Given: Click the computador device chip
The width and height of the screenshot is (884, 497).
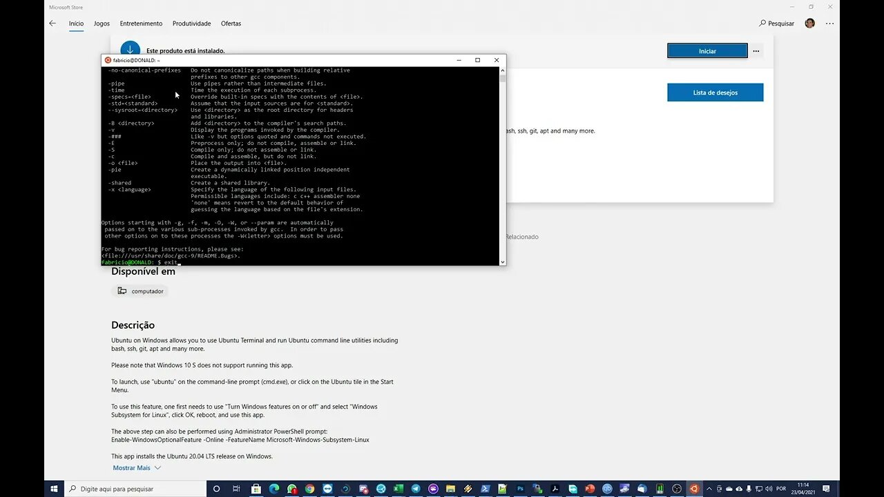Looking at the screenshot, I should [140, 291].
